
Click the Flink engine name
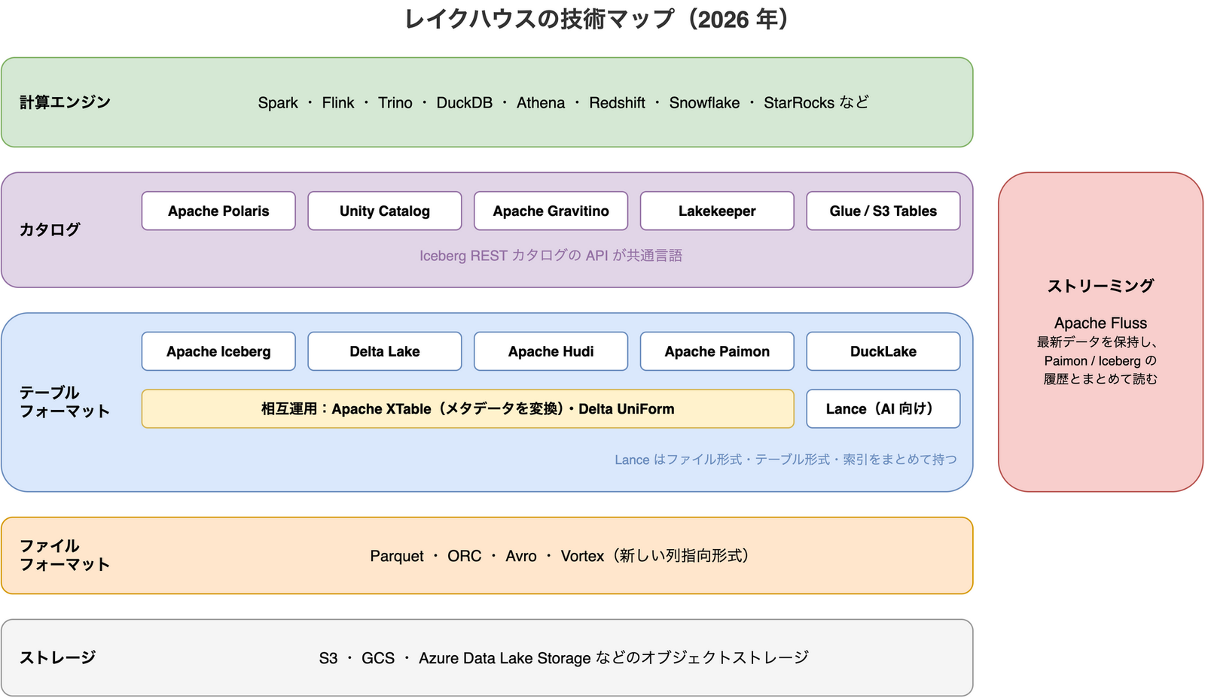pyautogui.click(x=337, y=102)
